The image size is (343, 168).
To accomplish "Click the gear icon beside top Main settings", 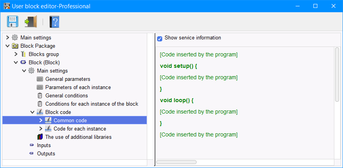I will [15, 37].
